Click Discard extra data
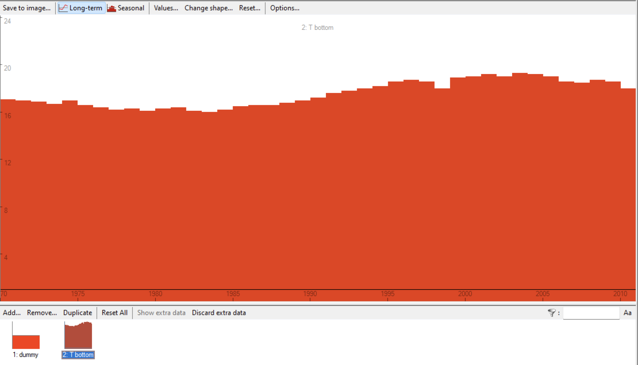This screenshot has width=638, height=365. click(219, 313)
